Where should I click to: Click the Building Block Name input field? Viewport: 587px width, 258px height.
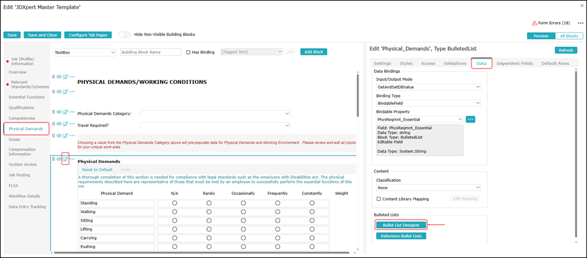[151, 52]
